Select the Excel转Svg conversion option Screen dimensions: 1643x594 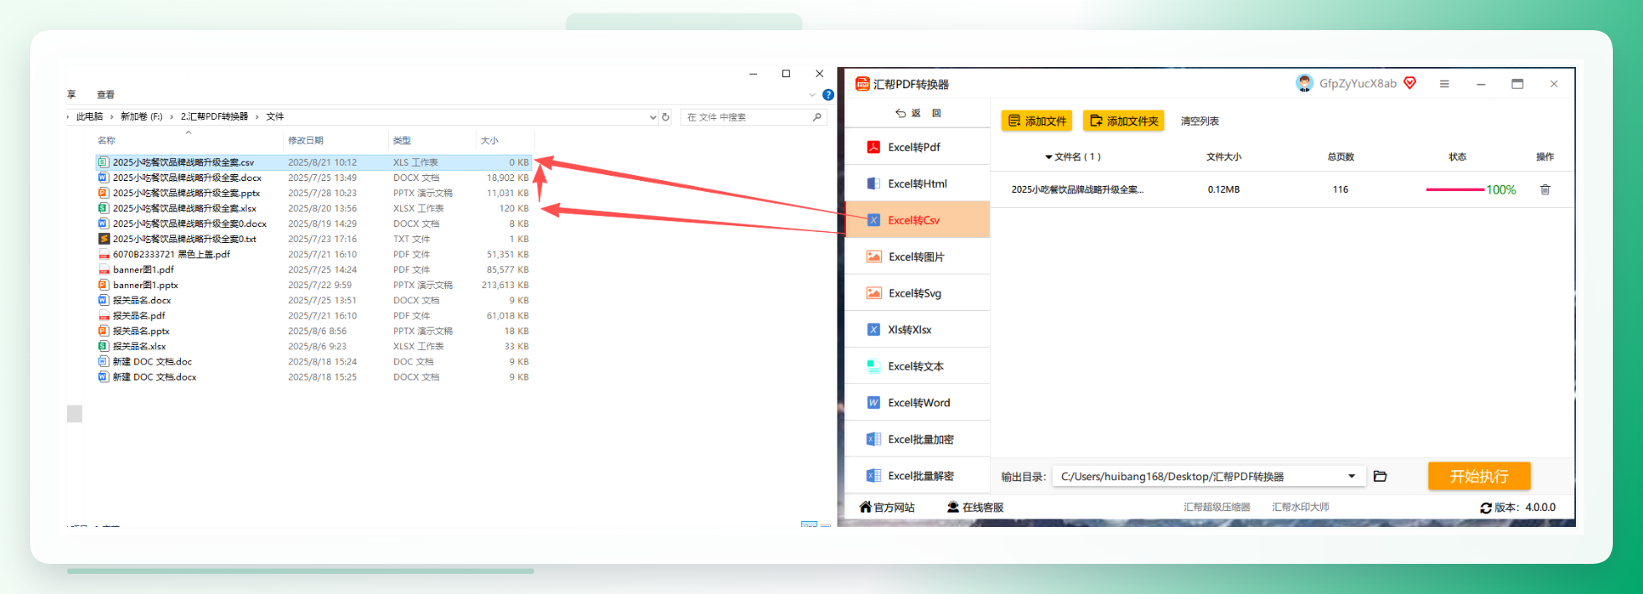click(x=917, y=293)
